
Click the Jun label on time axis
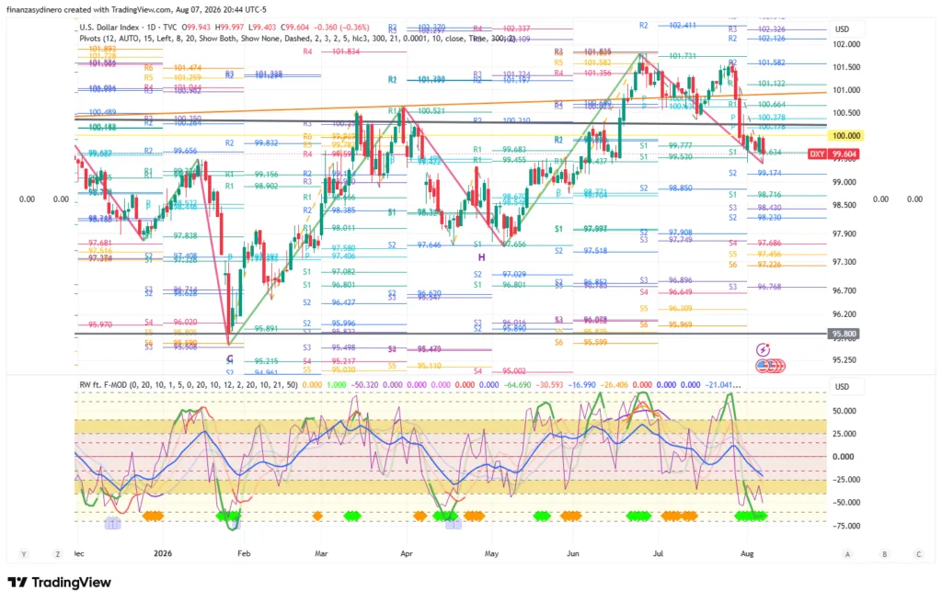point(573,553)
